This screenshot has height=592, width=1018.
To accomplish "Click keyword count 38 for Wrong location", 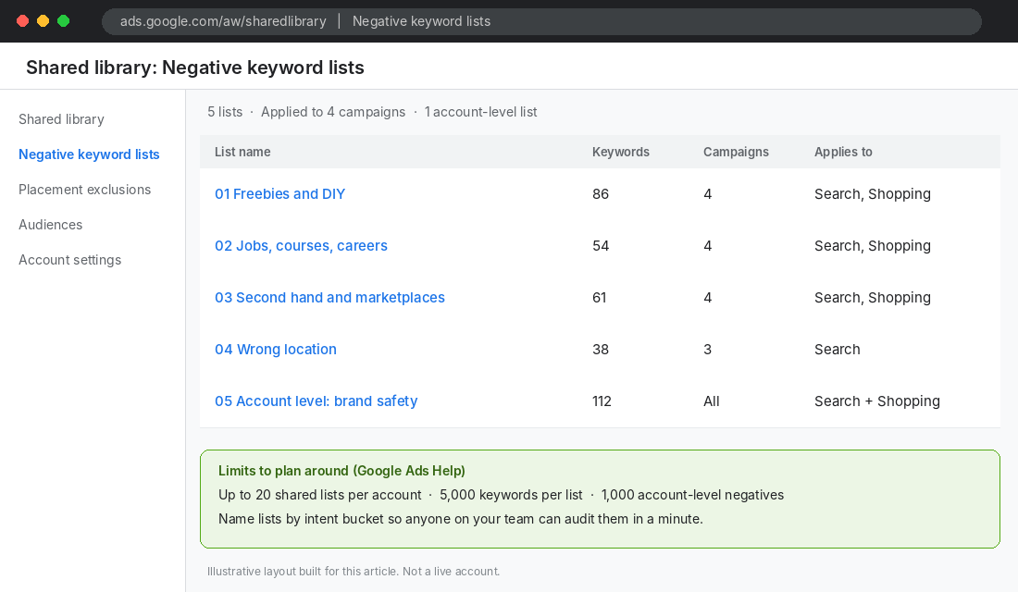I will pyautogui.click(x=601, y=350).
